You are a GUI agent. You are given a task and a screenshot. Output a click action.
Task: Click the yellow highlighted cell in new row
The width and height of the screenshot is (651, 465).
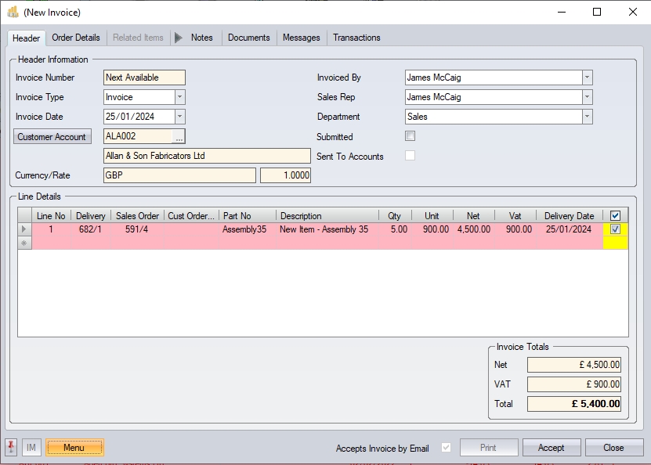(615, 243)
